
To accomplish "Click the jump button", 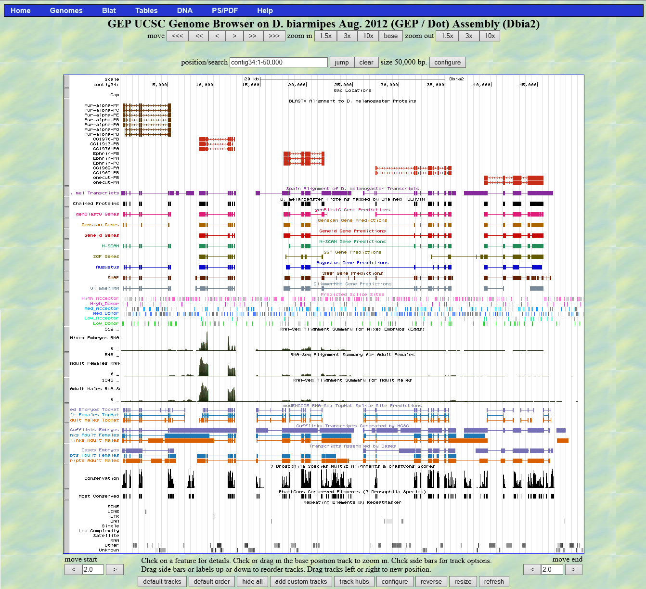I will (342, 62).
